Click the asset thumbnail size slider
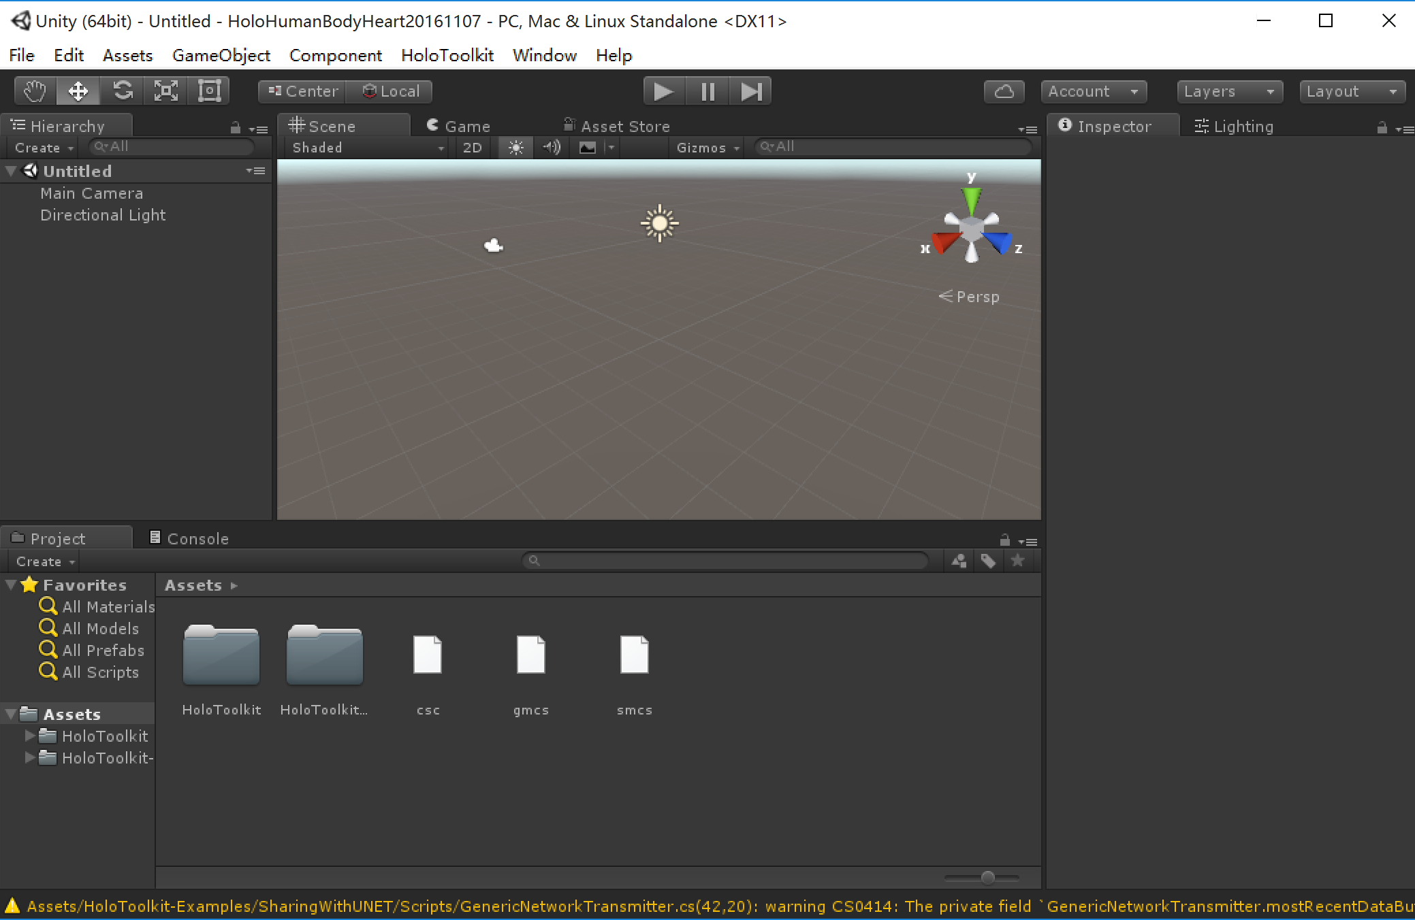 pyautogui.click(x=987, y=877)
